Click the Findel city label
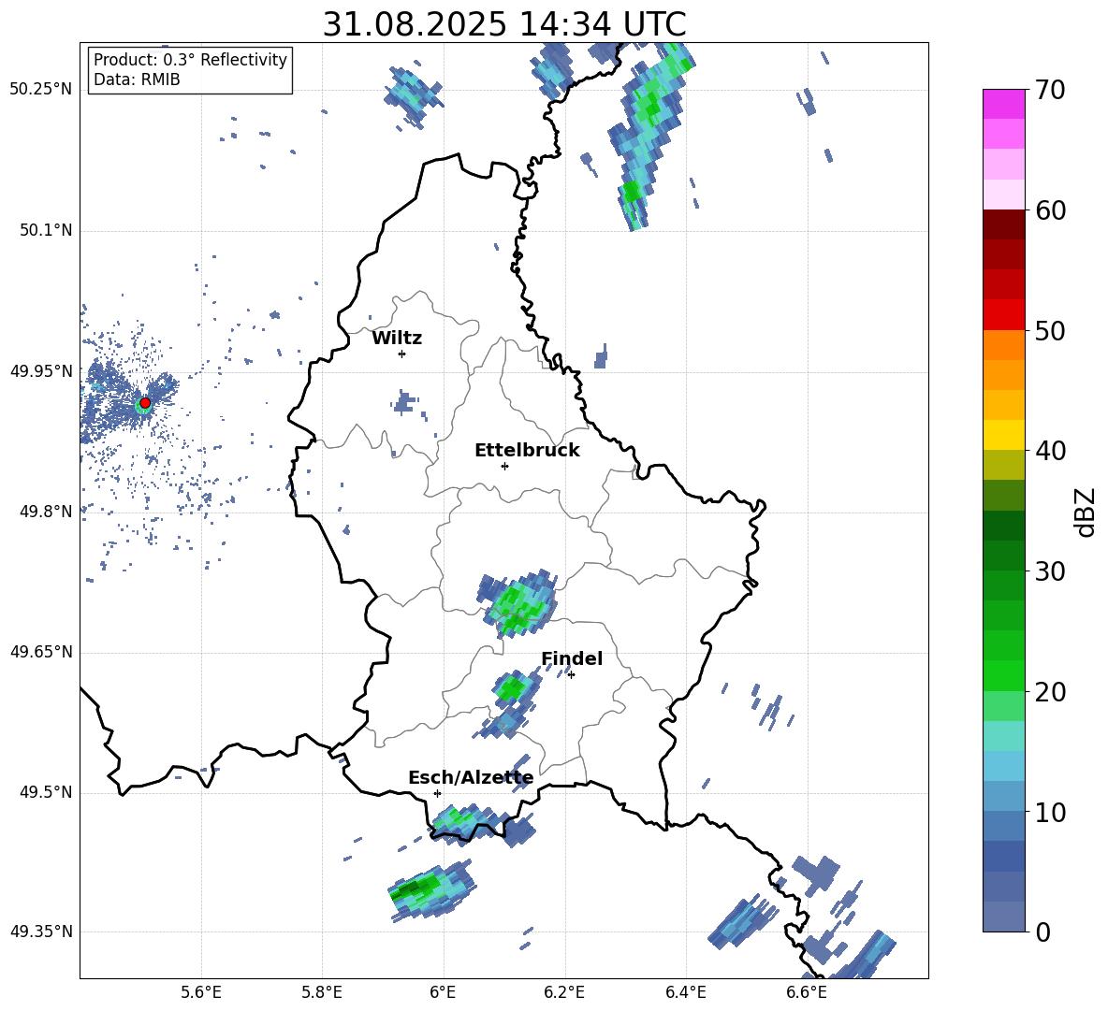 pos(572,658)
